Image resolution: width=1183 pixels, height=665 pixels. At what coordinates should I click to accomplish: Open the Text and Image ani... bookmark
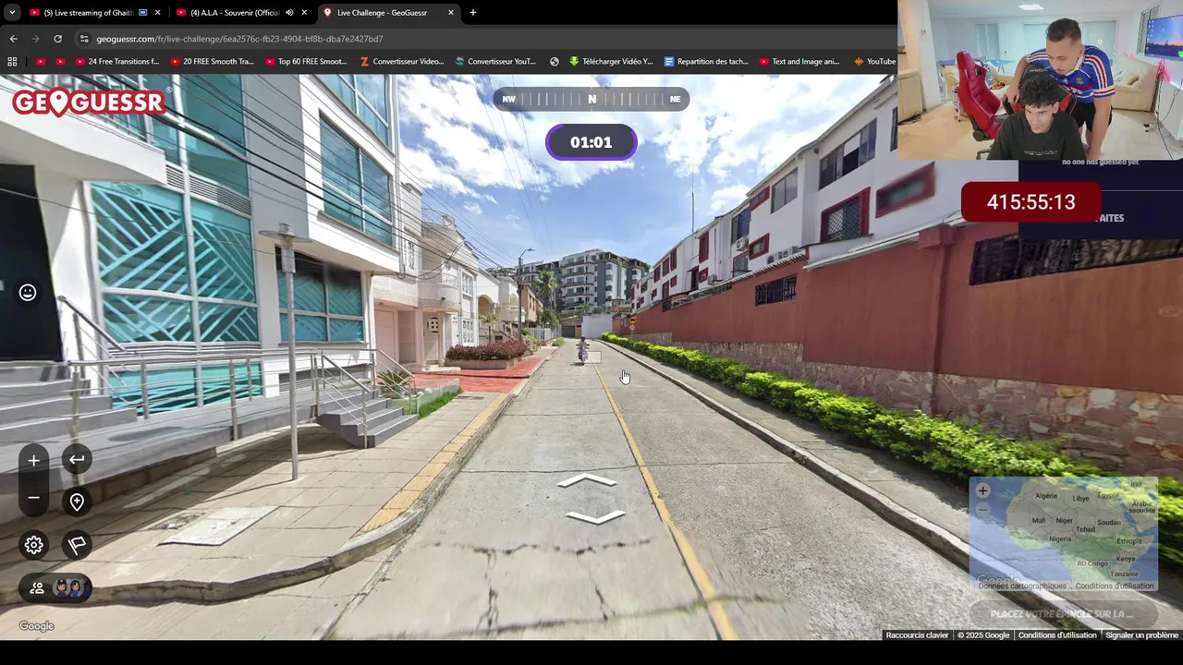click(799, 61)
